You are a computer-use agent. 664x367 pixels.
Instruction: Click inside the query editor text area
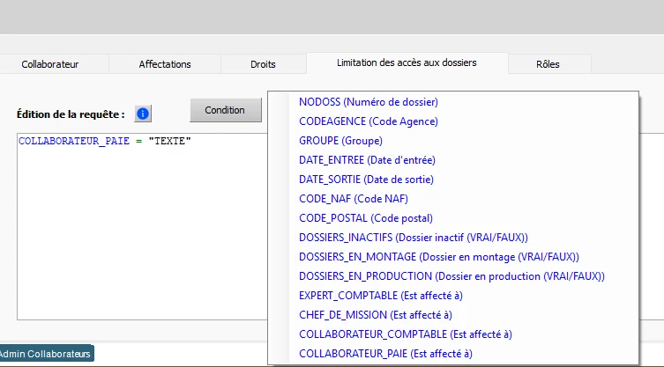tap(142, 228)
